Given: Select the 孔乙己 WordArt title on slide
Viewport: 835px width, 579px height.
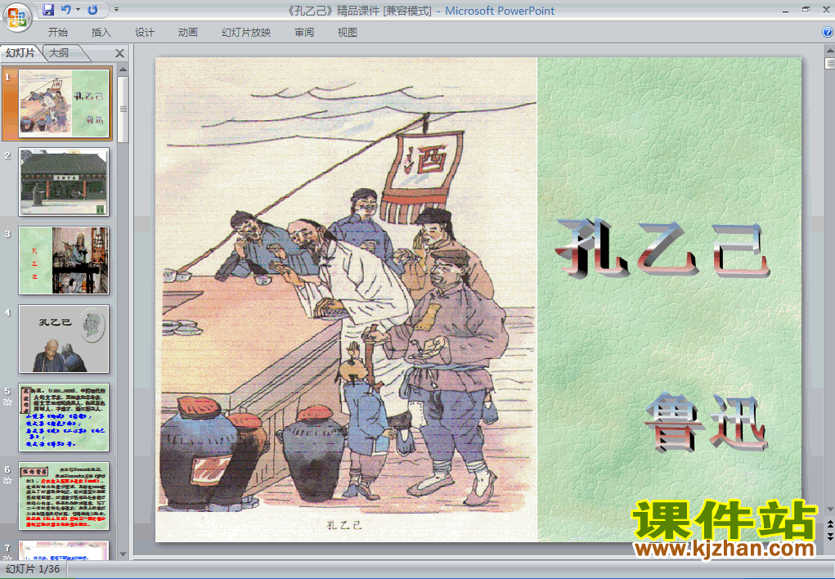Looking at the screenshot, I should 662,248.
